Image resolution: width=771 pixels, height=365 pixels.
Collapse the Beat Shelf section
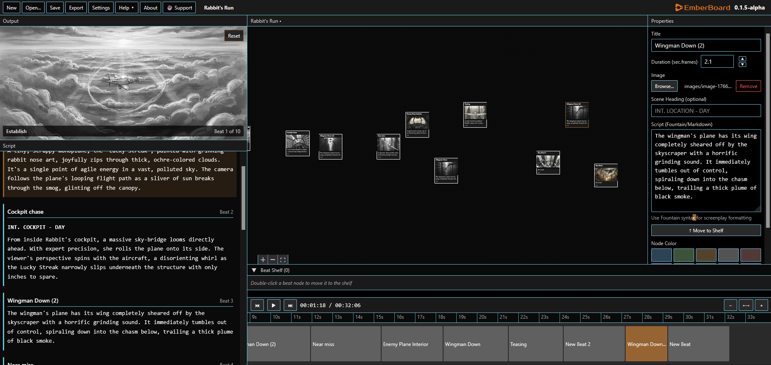pos(254,270)
